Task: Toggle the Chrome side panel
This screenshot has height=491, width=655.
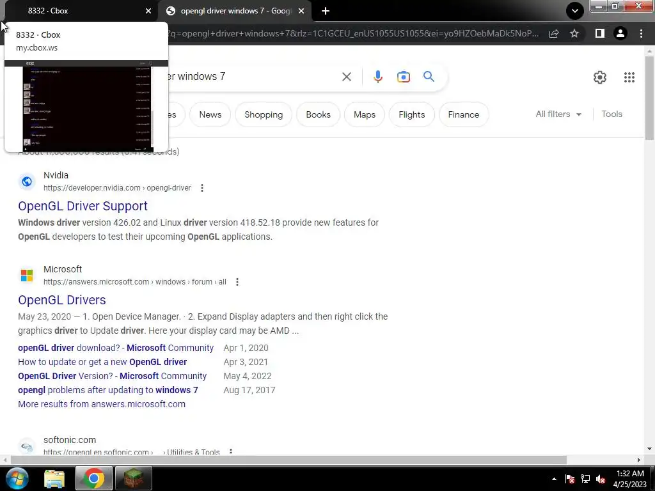Action: 600,33
